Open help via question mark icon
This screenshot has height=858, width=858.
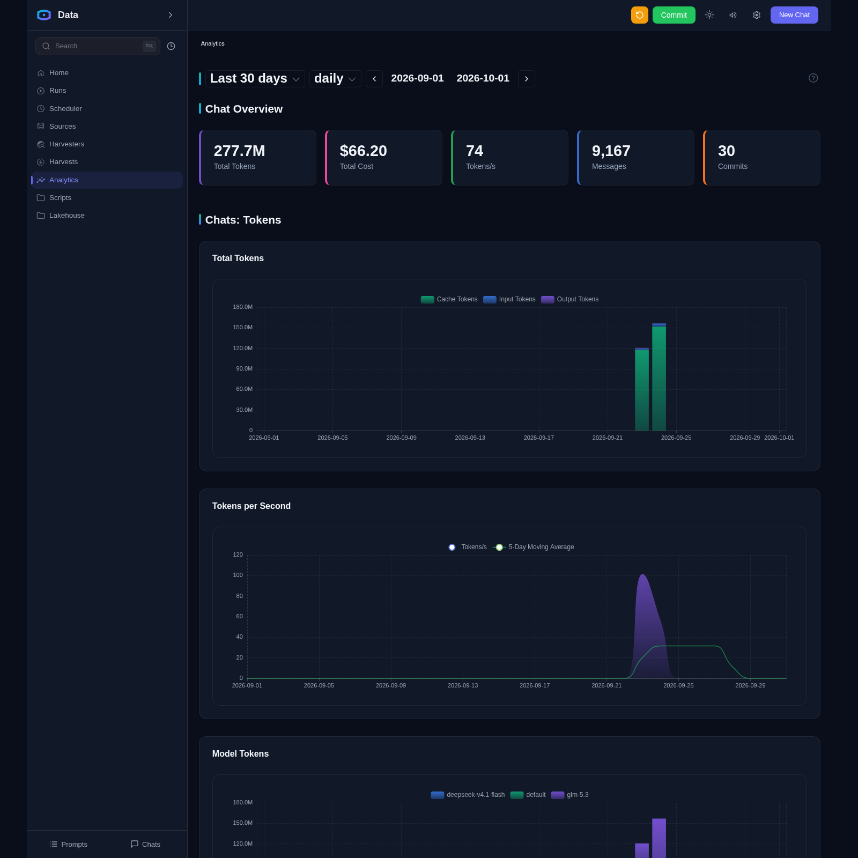coord(813,78)
